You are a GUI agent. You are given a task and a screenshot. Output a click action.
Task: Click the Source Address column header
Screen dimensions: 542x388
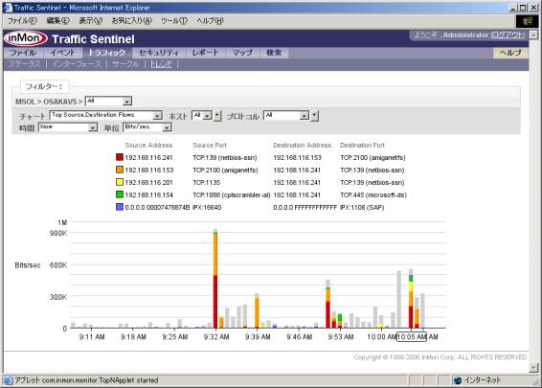coord(148,146)
